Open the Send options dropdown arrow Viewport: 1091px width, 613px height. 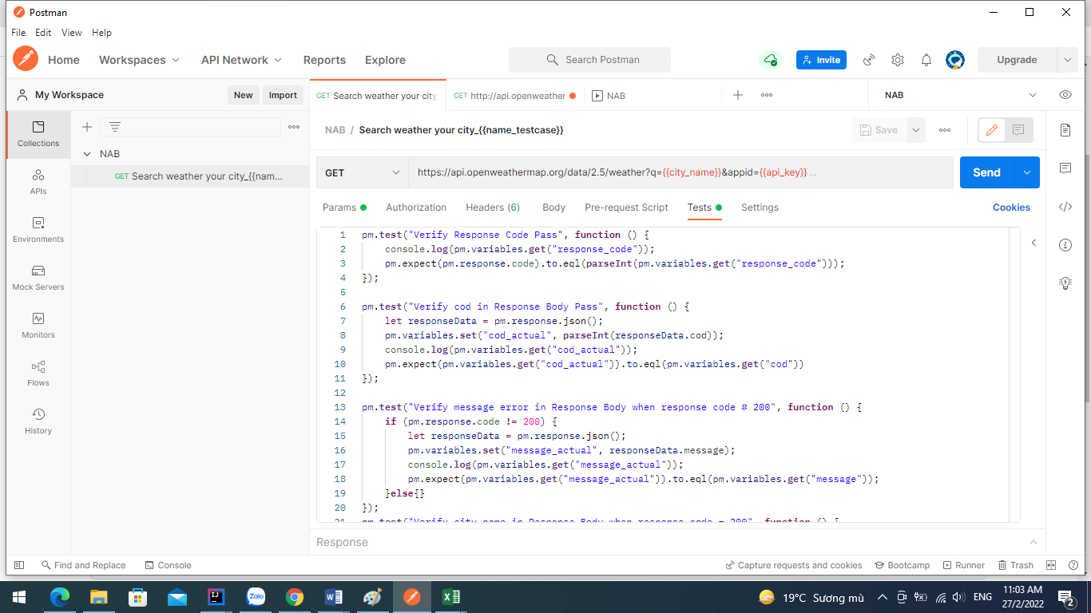pyautogui.click(x=1027, y=172)
